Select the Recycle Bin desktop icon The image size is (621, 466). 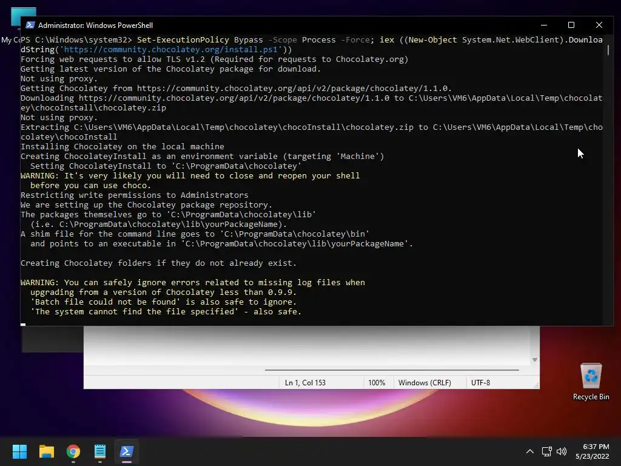click(591, 382)
